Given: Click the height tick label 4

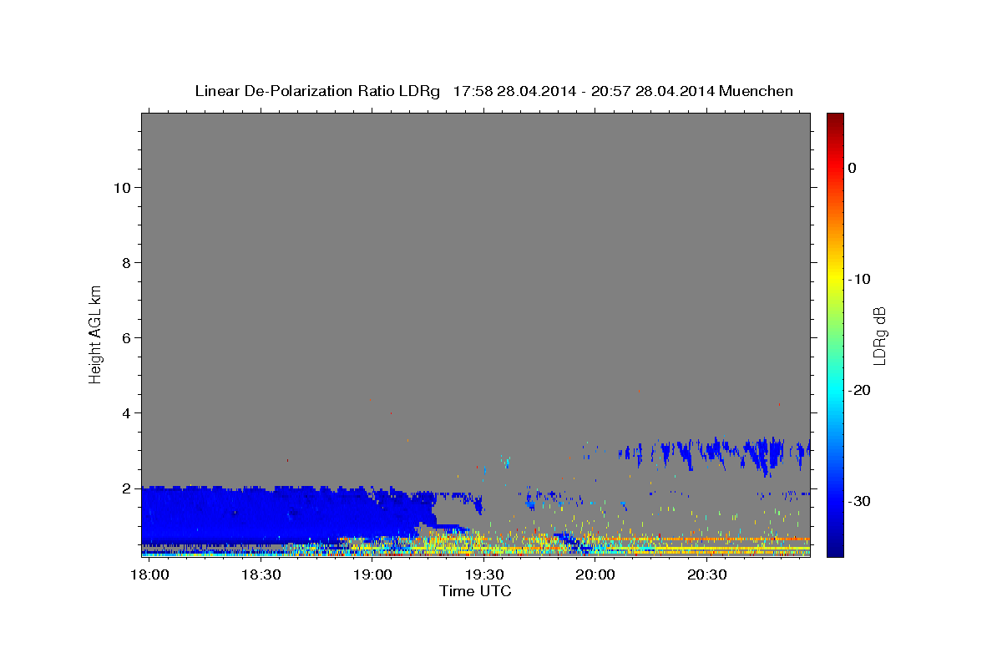Looking at the screenshot, I should point(126,413).
